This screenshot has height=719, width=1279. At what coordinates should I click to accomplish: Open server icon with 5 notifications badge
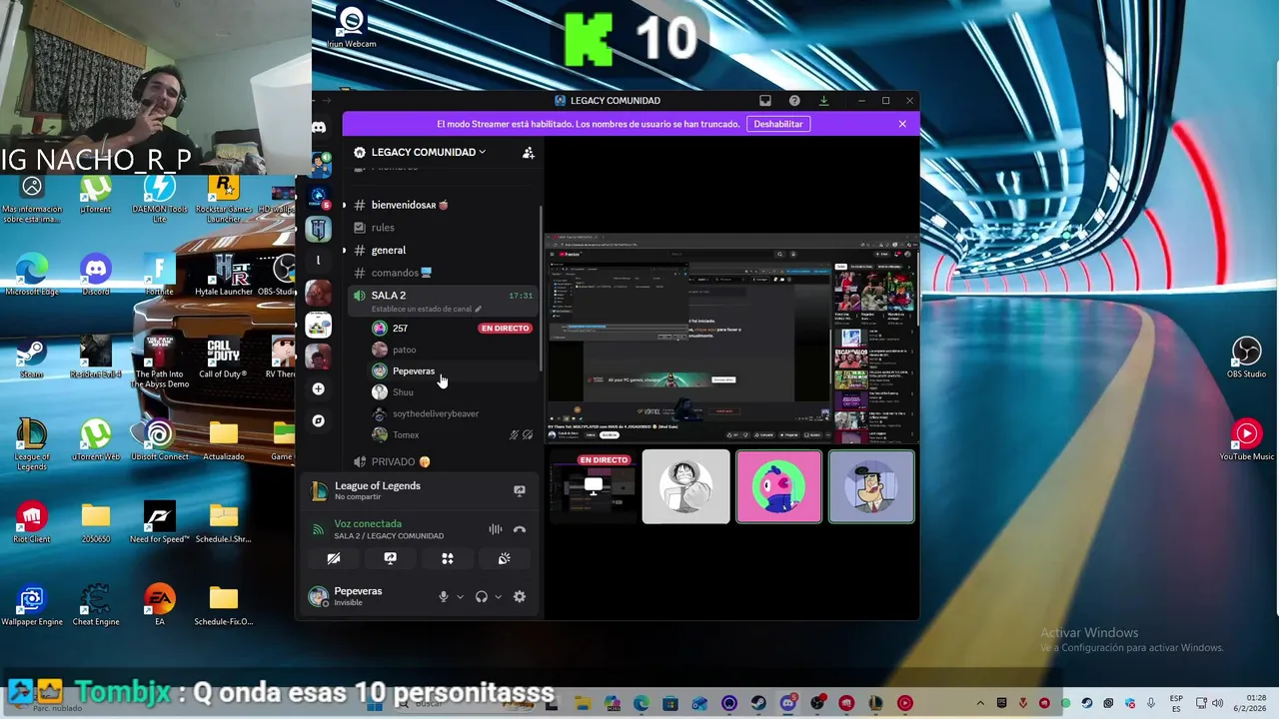coord(319,196)
